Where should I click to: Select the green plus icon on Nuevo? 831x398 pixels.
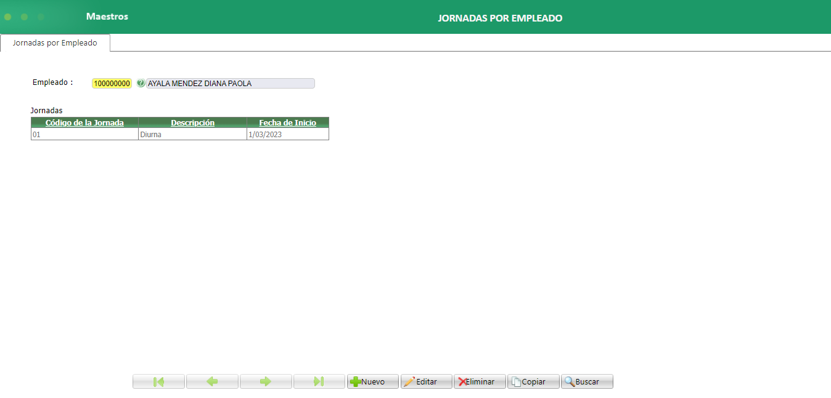point(356,381)
